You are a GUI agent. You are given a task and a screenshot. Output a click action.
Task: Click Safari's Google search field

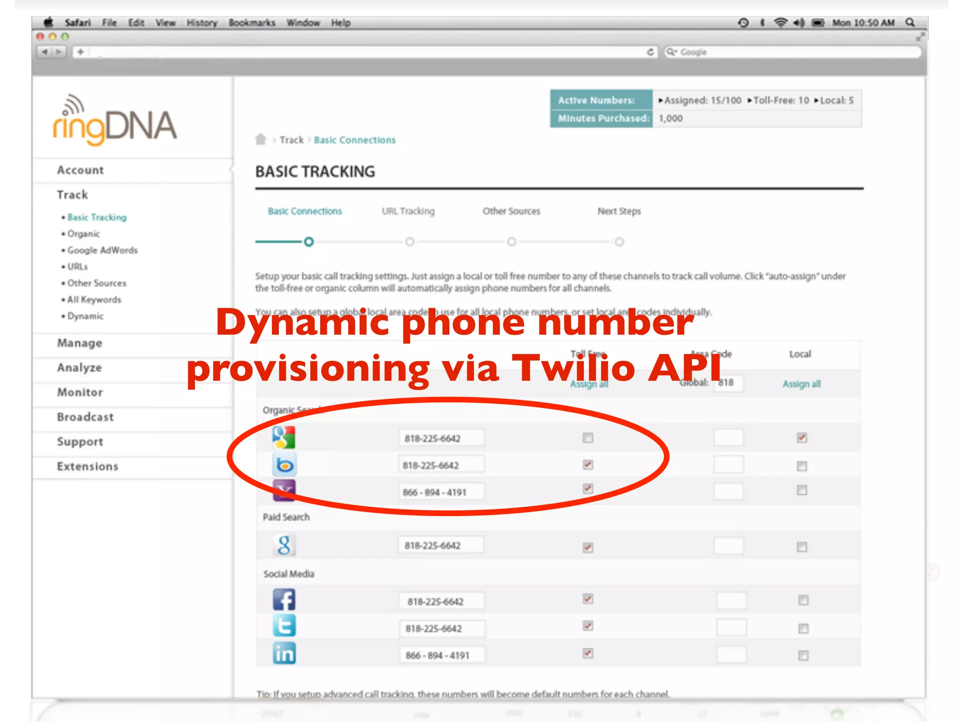click(x=793, y=52)
